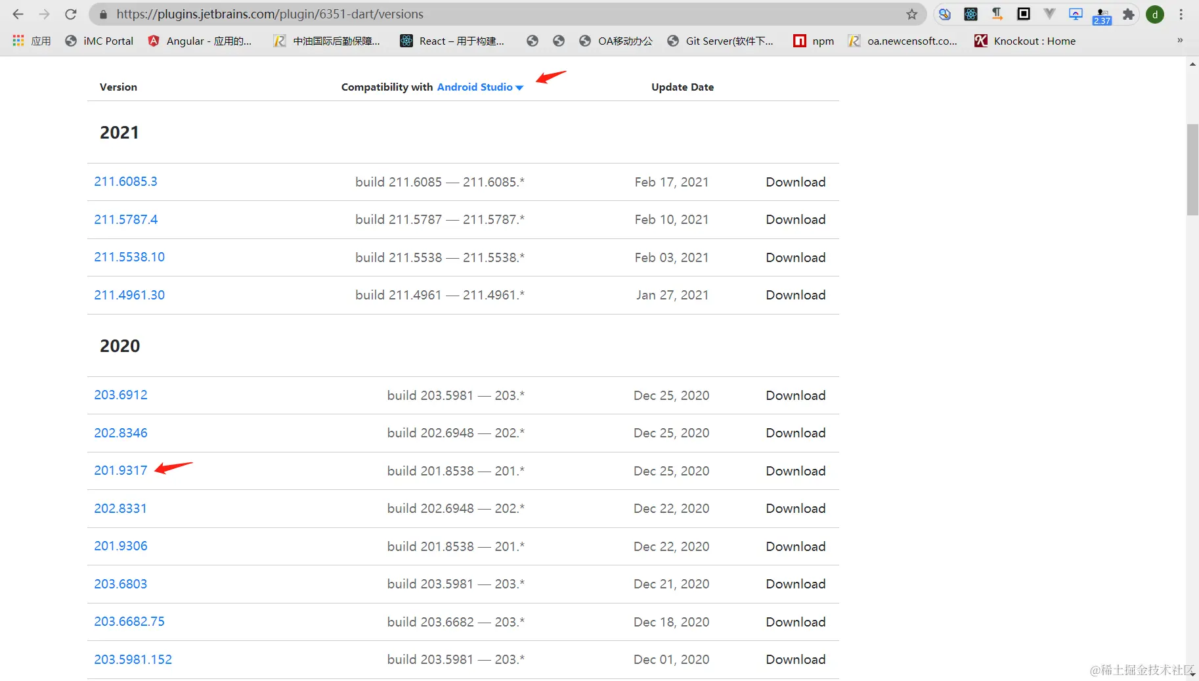Click the page's vertical scrollbar thumb
1199x681 pixels.
(x=1192, y=169)
